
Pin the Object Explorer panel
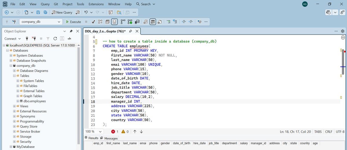point(71,31)
